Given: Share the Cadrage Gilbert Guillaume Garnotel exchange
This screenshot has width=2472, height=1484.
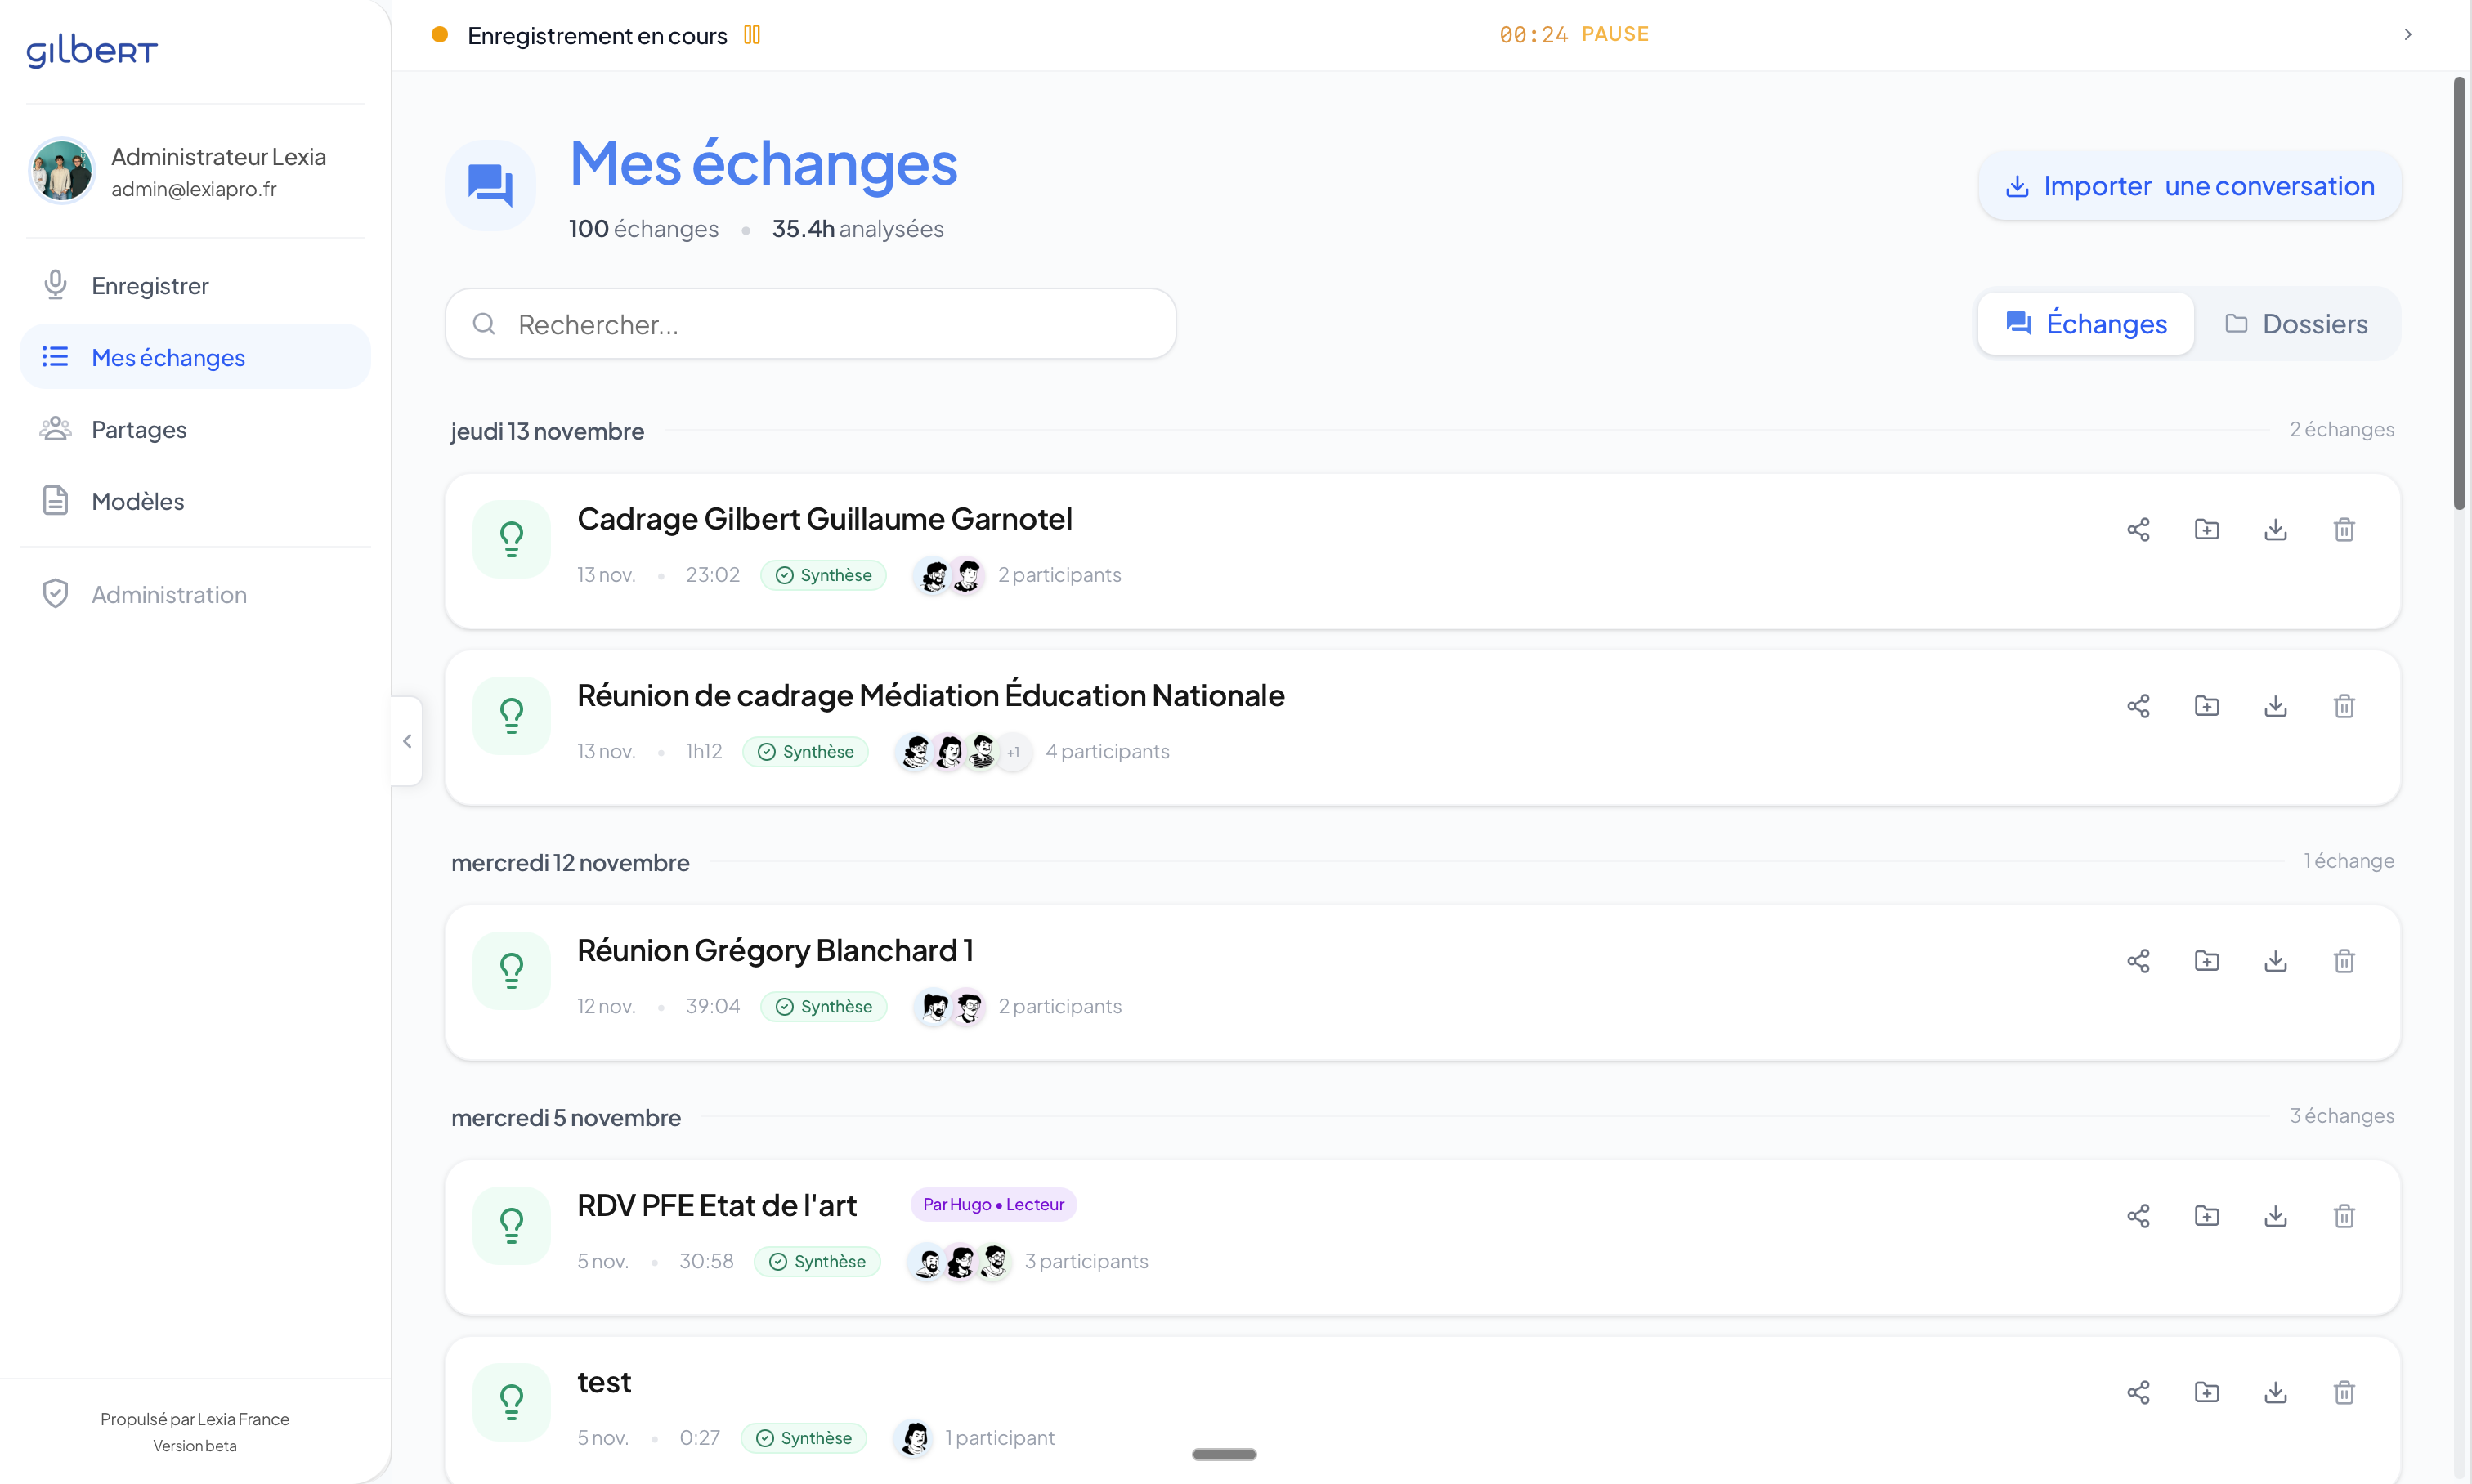Looking at the screenshot, I should pos(2138,530).
